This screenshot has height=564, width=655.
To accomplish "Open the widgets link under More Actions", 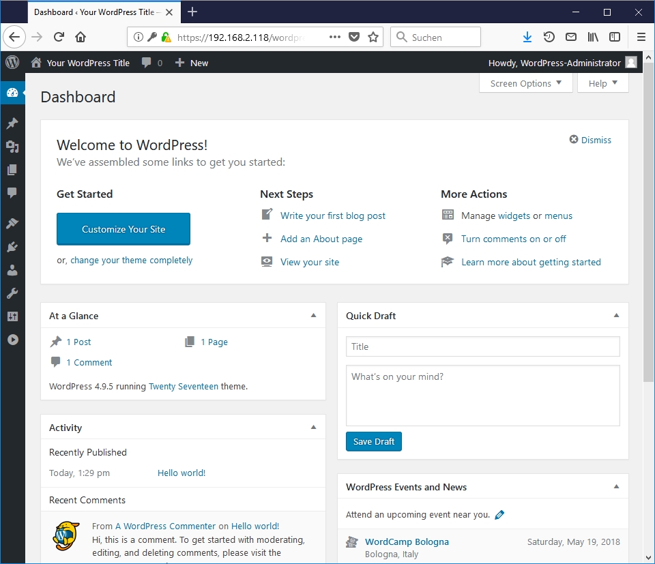I will click(x=514, y=216).
